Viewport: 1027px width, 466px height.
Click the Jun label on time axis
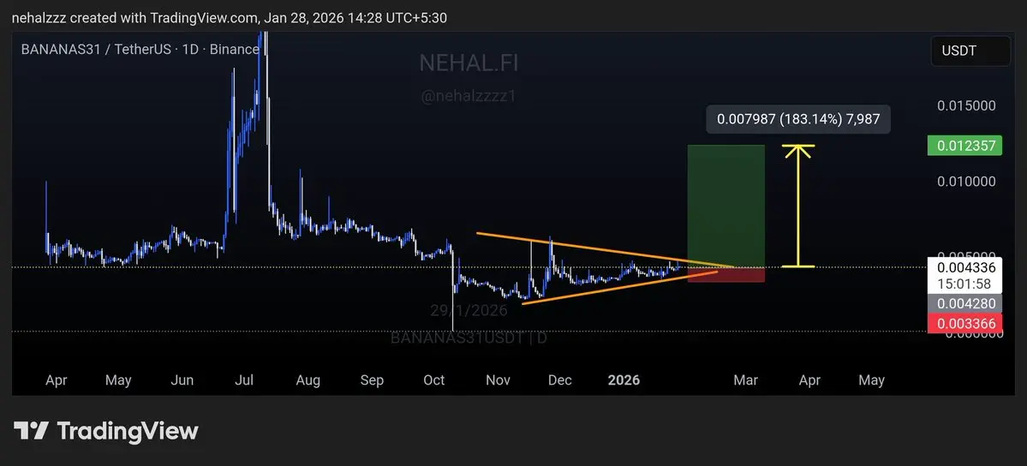point(182,380)
